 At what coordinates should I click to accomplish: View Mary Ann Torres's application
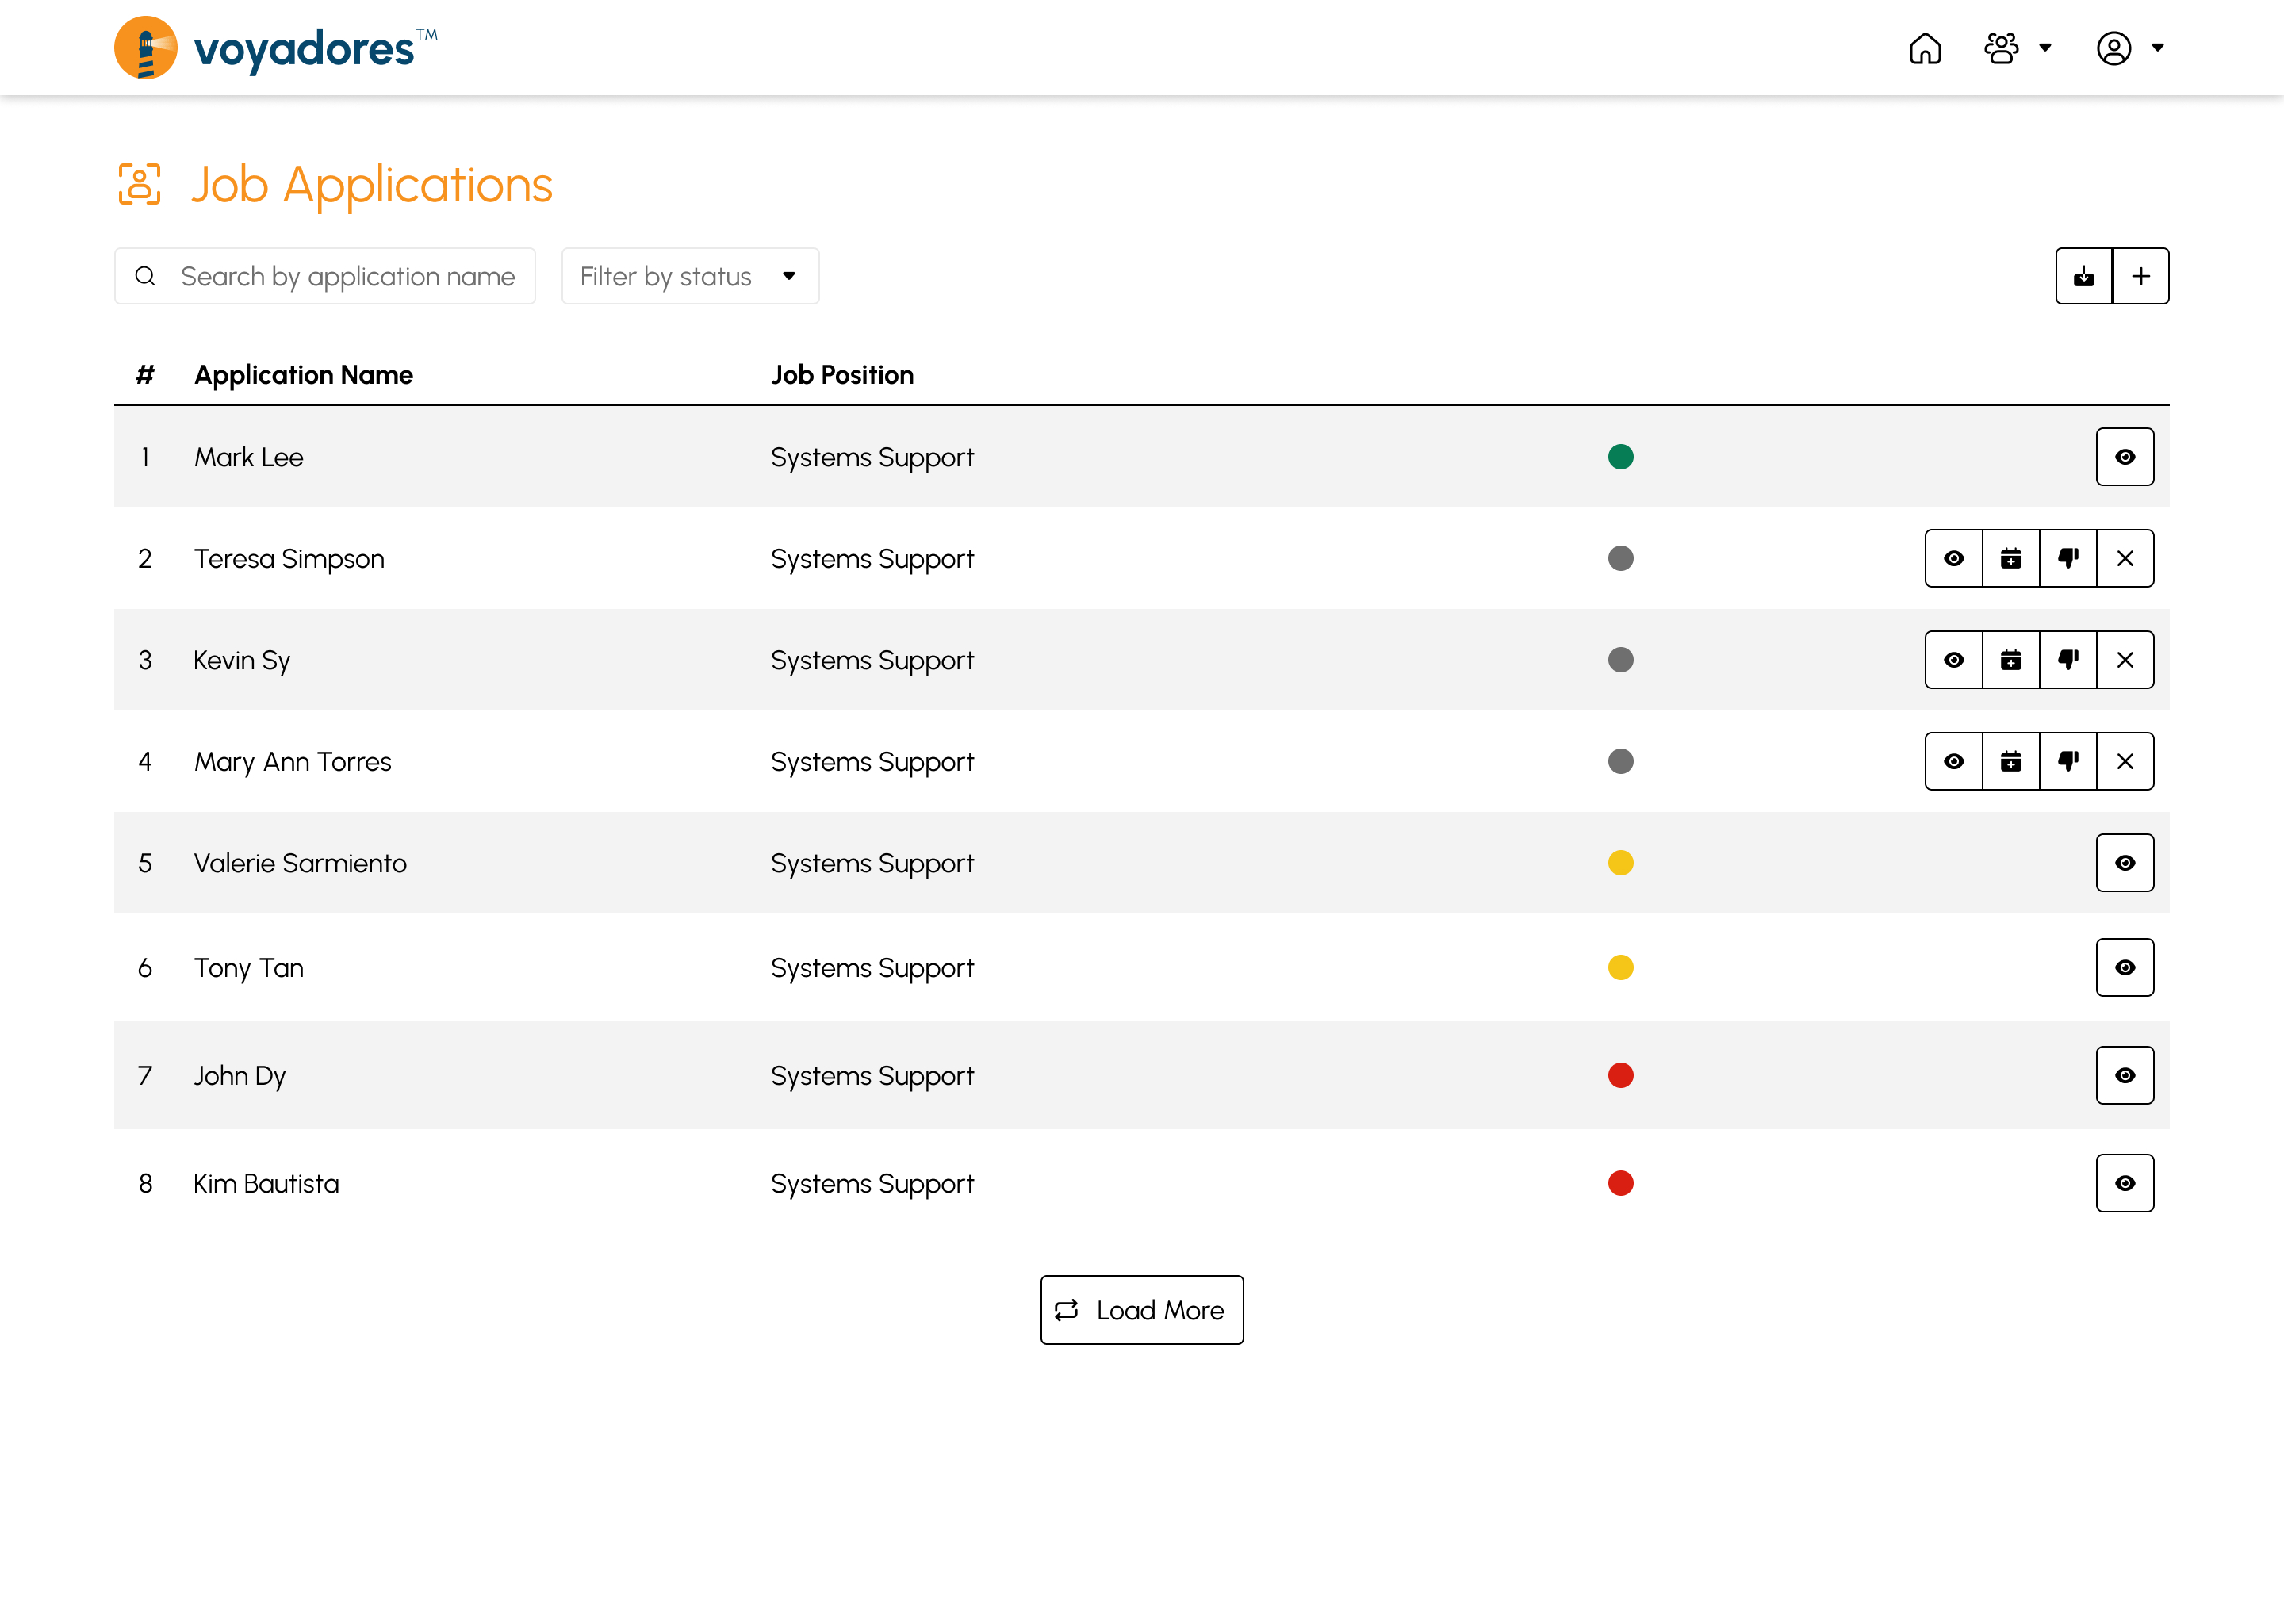tap(1954, 761)
